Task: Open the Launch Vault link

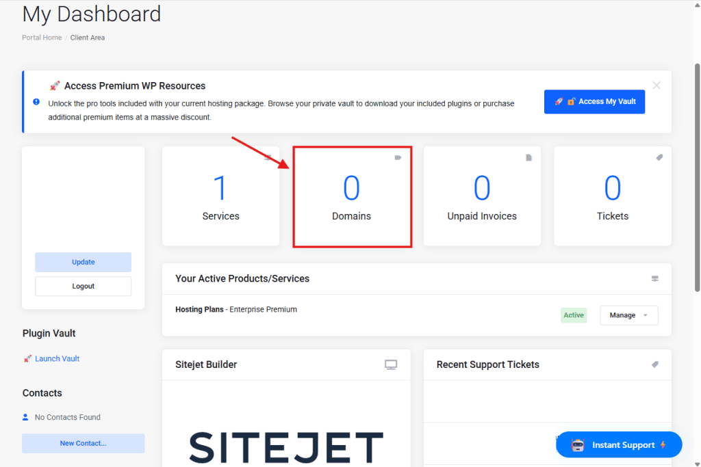Action: (57, 358)
